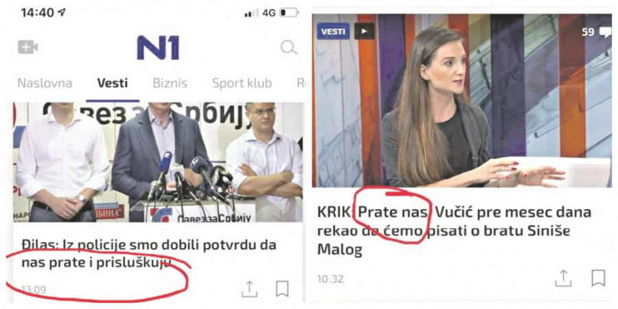Screen dimensions: 618x309
Task: Tap the press conference photo
Action: [x=158, y=162]
